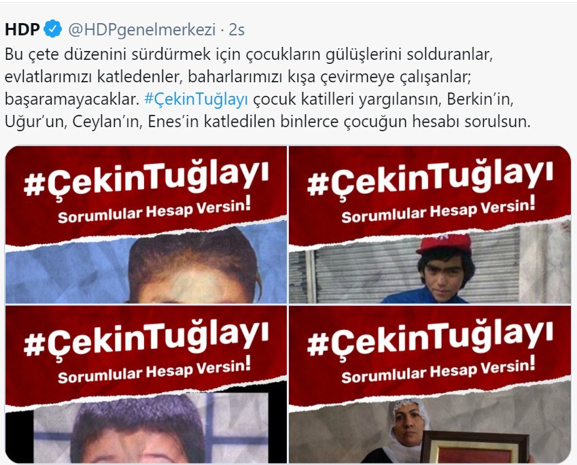The height and width of the screenshot is (465, 577).
Task: Click the 2s tweet timestamp
Action: [237, 30]
